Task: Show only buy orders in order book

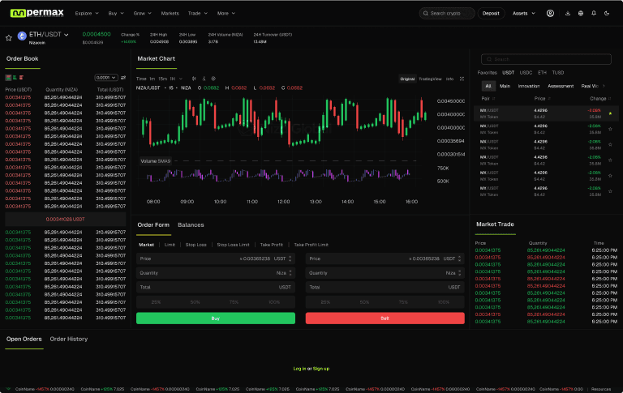Action: pos(15,78)
